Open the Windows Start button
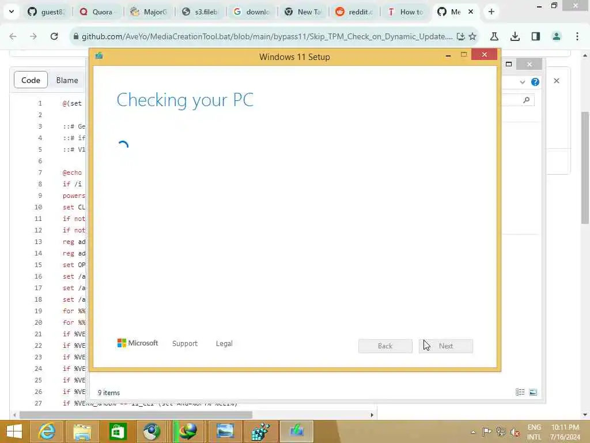Screen dimensions: 590x443 pyautogui.click(x=14, y=431)
